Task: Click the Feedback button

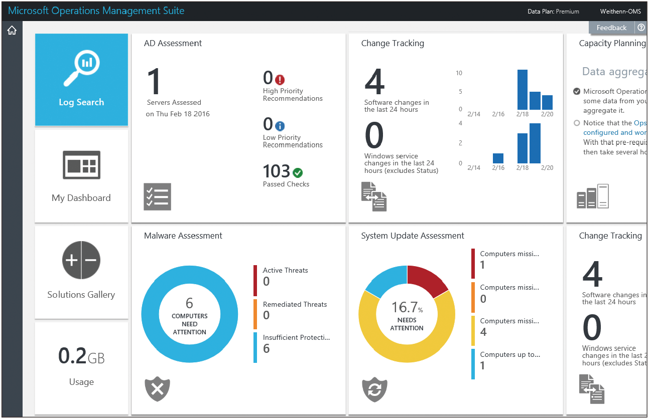Action: click(611, 28)
